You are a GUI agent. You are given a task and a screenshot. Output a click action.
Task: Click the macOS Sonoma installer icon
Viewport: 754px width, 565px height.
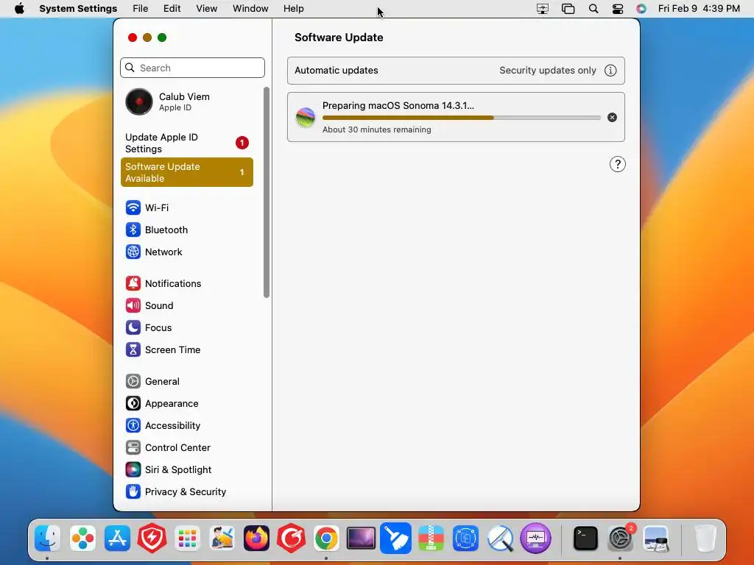[306, 117]
